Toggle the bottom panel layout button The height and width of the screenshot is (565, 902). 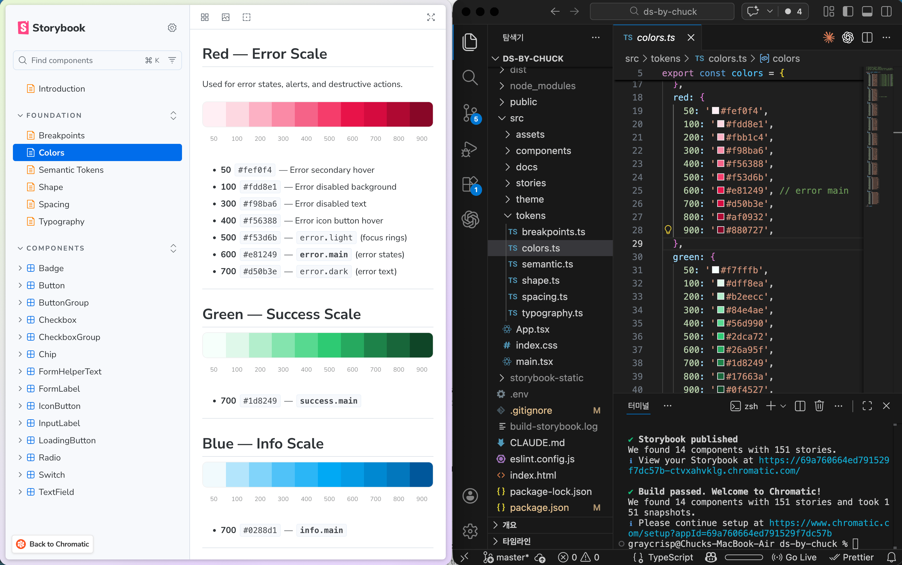(x=867, y=12)
